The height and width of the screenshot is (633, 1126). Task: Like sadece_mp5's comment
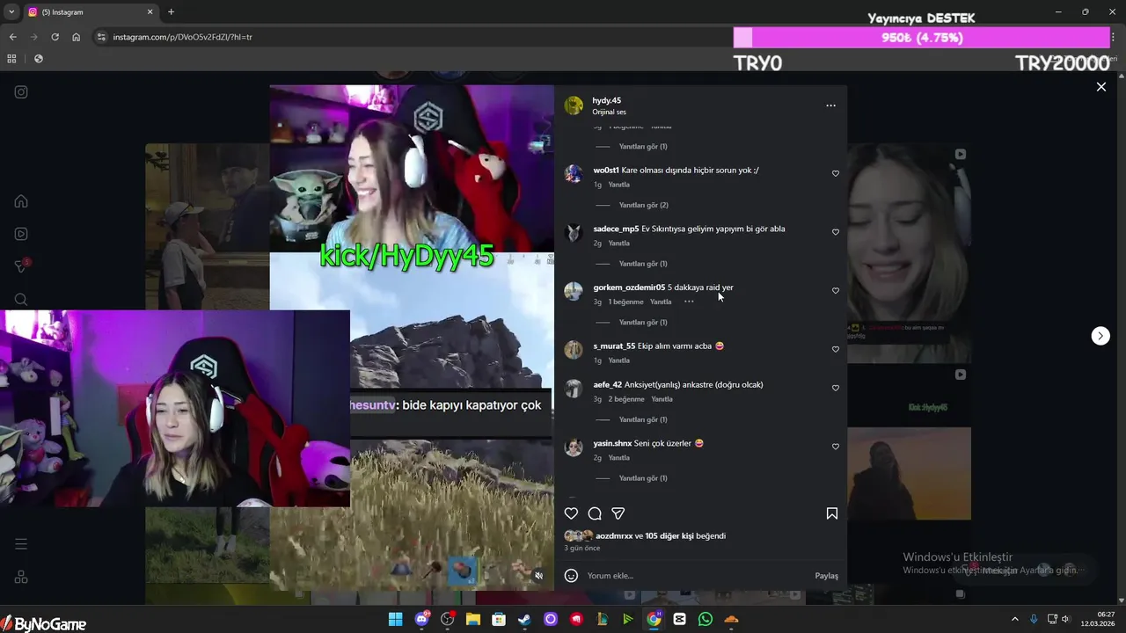(836, 232)
